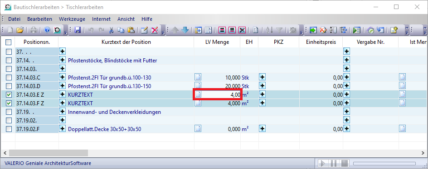Check the box for row 37.14.03.C

pos(9,78)
